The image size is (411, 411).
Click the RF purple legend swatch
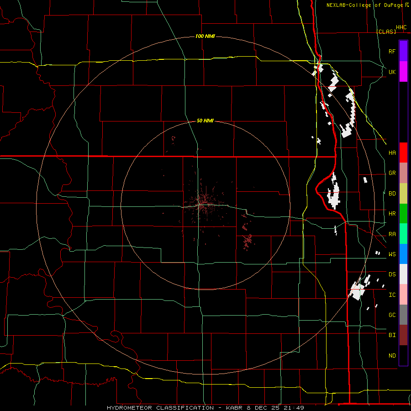click(403, 51)
